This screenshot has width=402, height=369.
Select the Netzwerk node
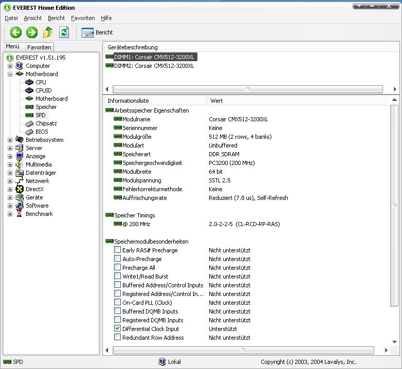pos(38,181)
